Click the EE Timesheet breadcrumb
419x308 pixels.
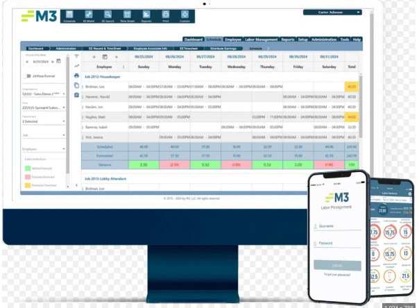tap(189, 49)
